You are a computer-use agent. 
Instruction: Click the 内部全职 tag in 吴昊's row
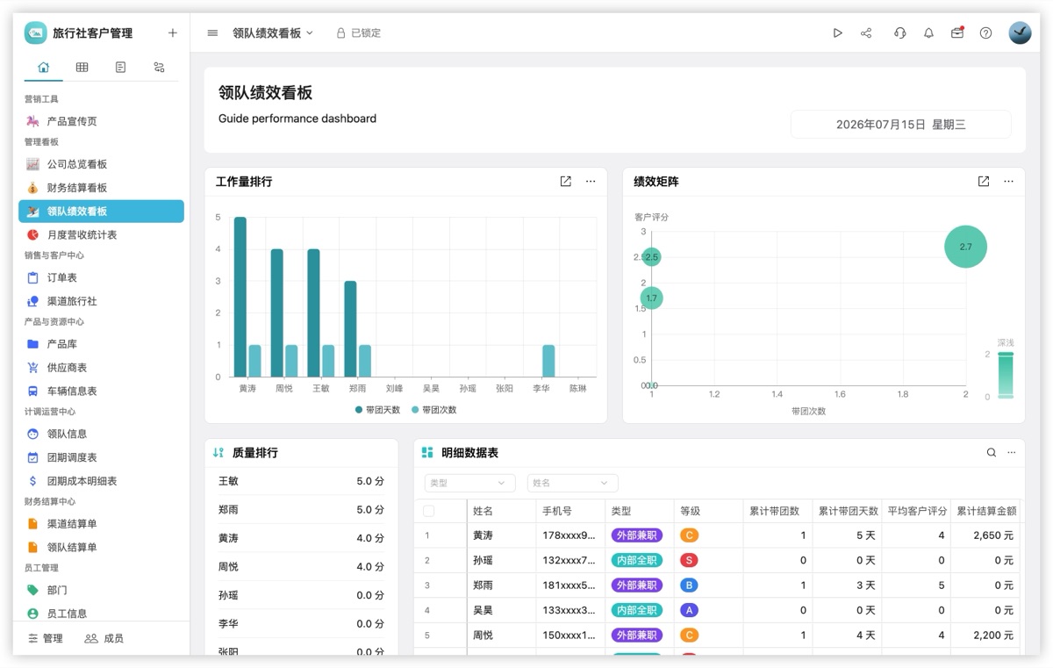click(637, 610)
